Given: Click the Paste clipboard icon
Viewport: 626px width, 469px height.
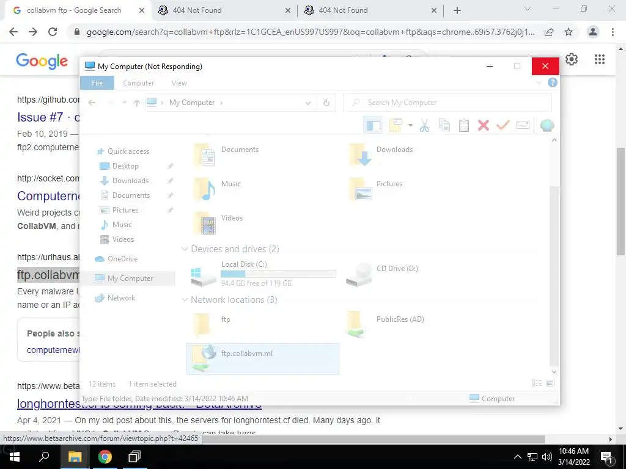Looking at the screenshot, I should [x=463, y=126].
